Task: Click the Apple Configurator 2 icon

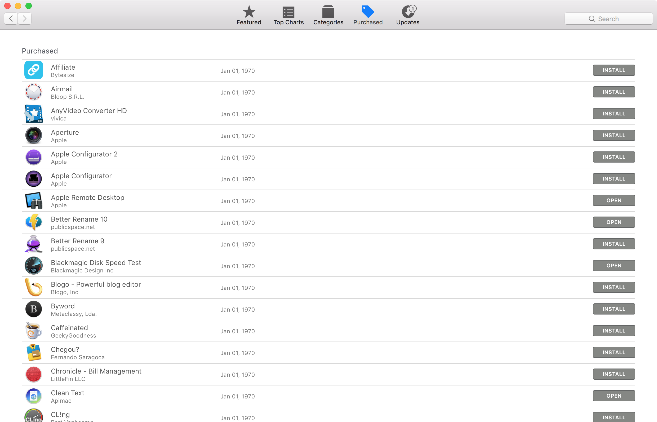Action: click(33, 157)
